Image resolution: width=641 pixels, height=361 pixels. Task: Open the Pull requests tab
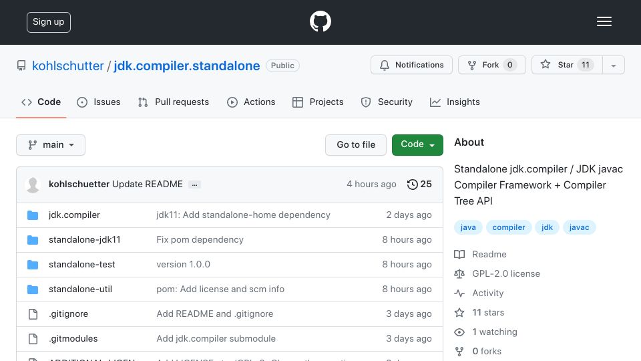tap(174, 102)
